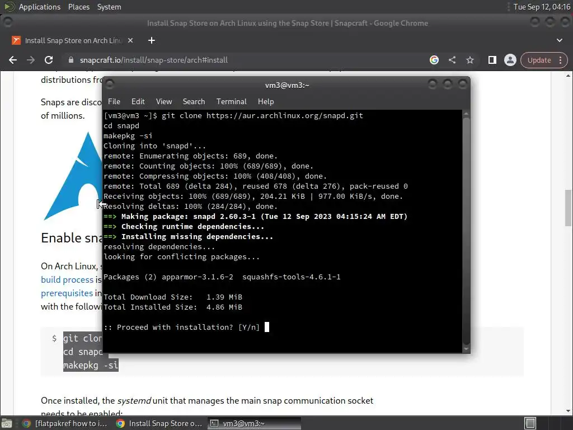573x430 pixels.
Task: Click the Update button in Chrome
Action: 539,60
